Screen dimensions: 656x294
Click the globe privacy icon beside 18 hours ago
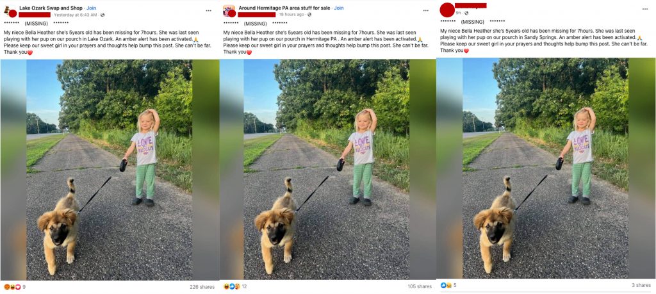[309, 15]
